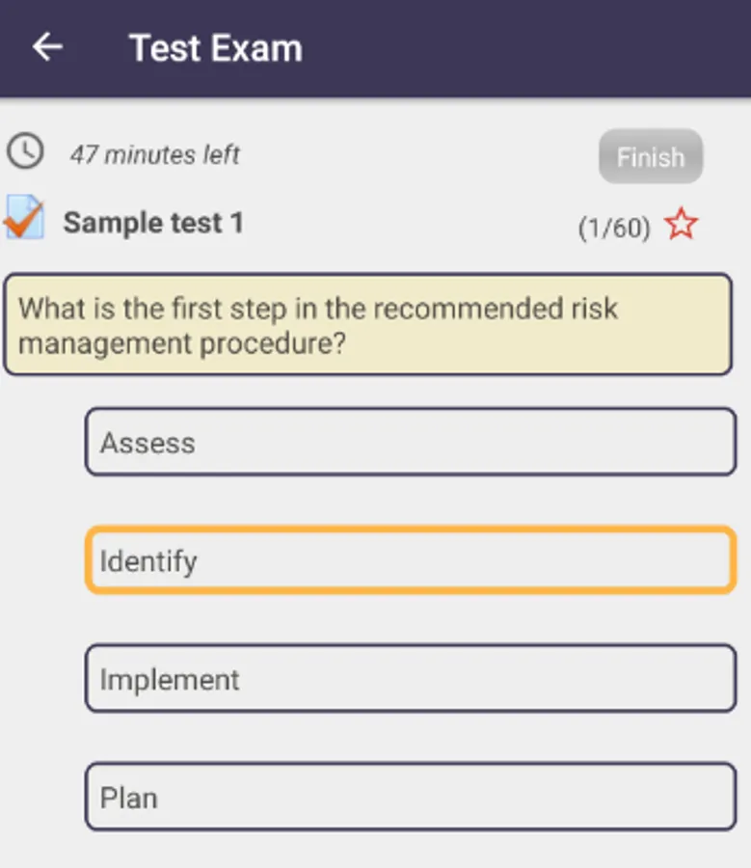Select the Assess answer option
The width and height of the screenshot is (751, 868).
[x=410, y=442]
